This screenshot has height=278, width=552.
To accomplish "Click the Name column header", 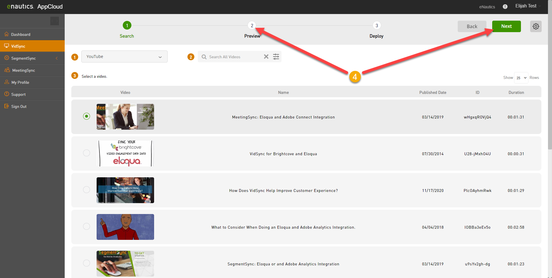I will (283, 92).
